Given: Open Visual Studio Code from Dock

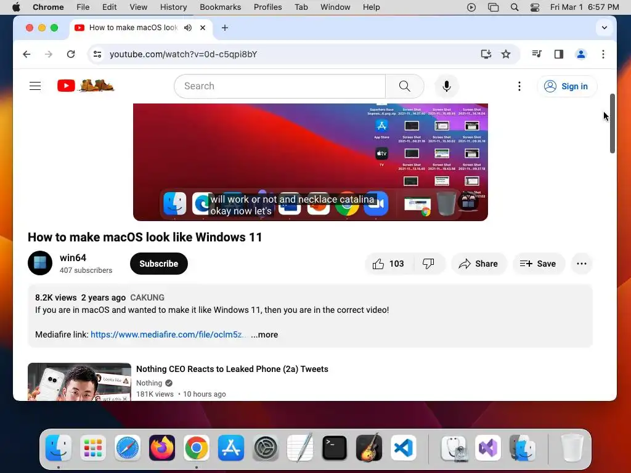Looking at the screenshot, I should click(x=403, y=448).
